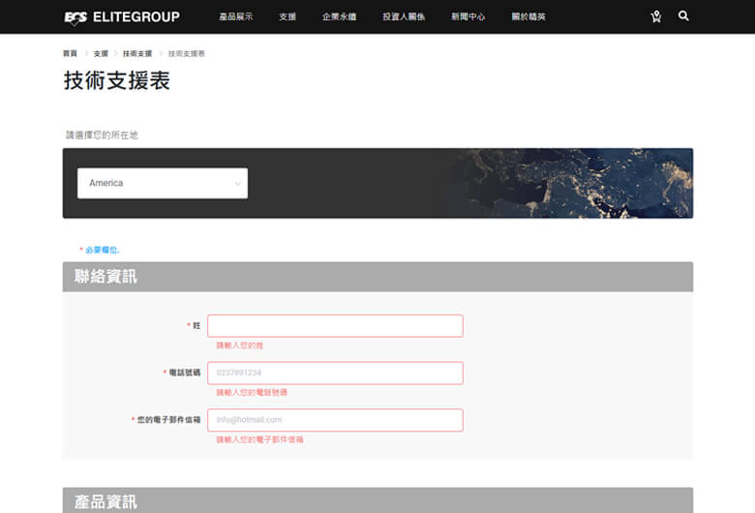
Task: Click the 請輸入您的姓 error message
Action: tap(240, 346)
